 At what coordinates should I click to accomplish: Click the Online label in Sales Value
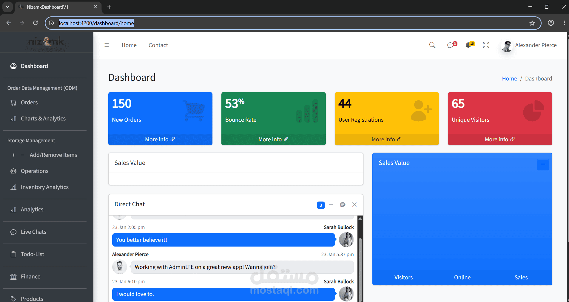(x=462, y=277)
